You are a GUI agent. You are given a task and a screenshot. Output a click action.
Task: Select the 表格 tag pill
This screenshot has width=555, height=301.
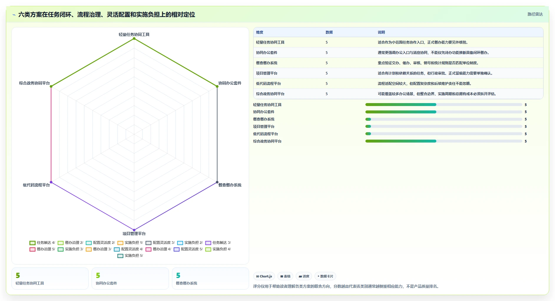(285, 276)
